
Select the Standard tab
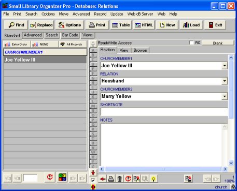(12, 36)
